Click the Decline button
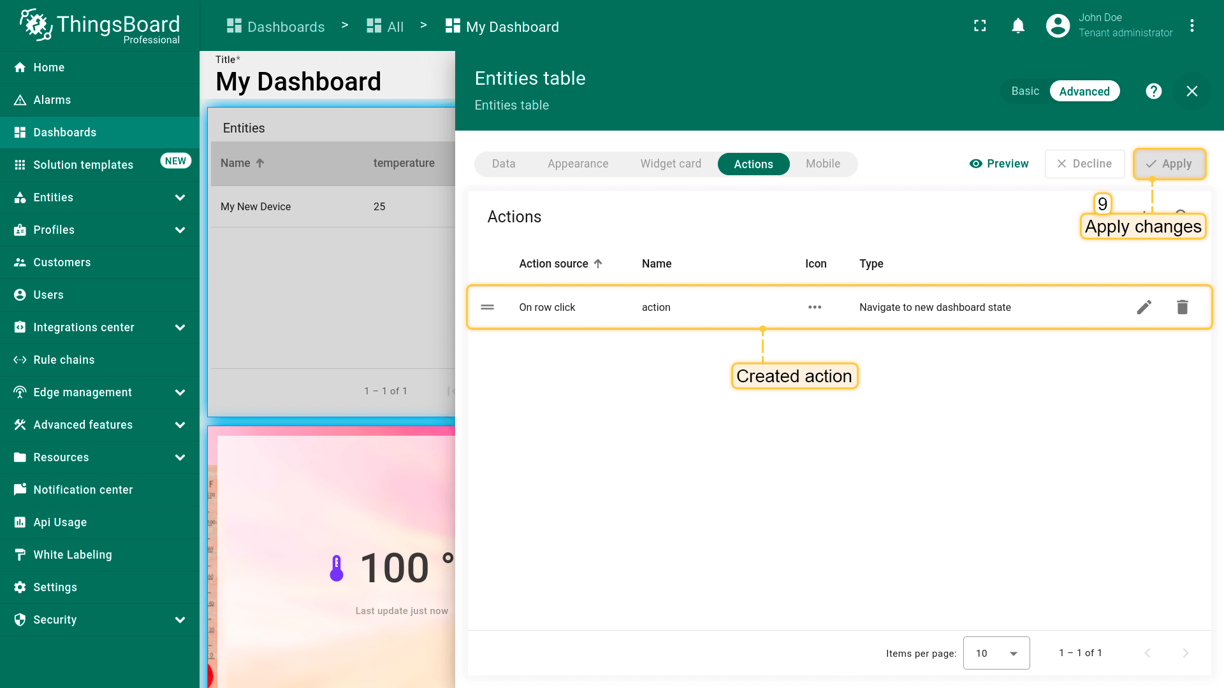The height and width of the screenshot is (688, 1224). (x=1084, y=164)
